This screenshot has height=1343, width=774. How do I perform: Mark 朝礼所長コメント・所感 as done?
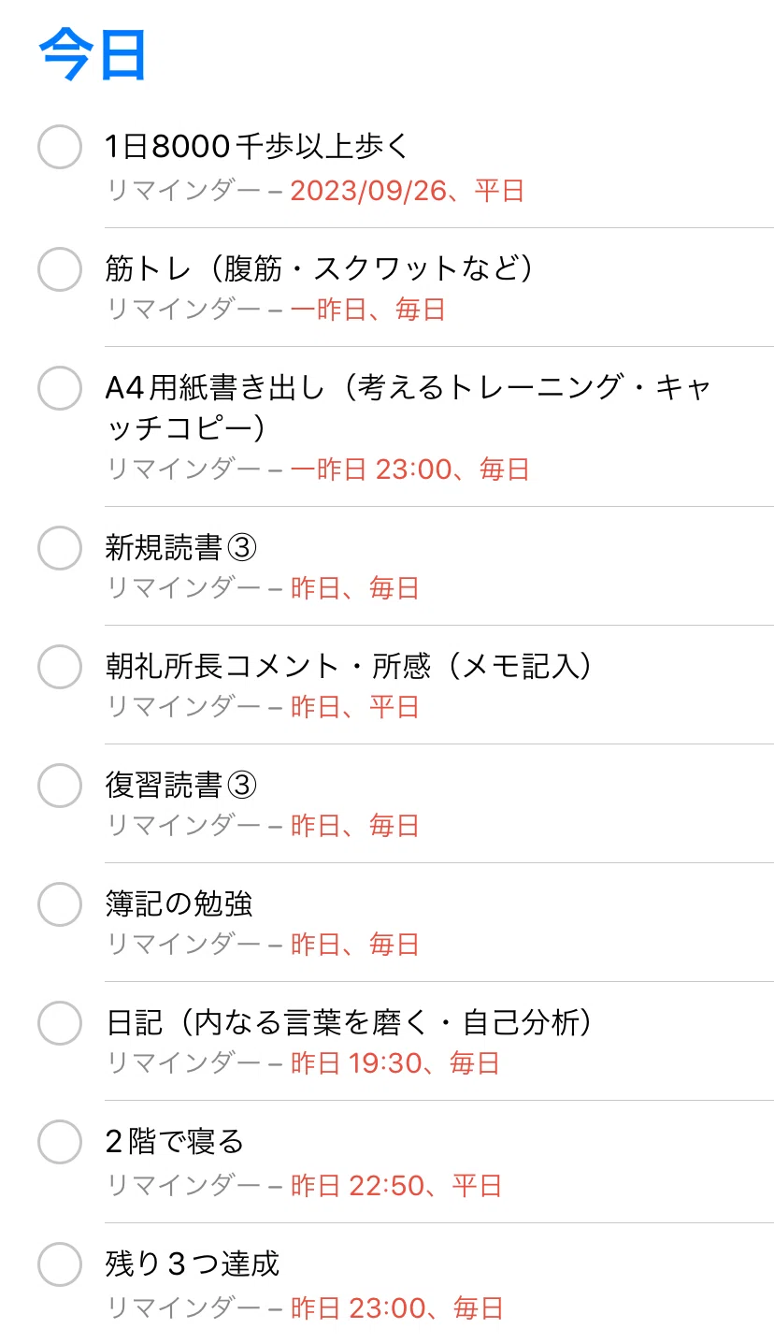(x=60, y=667)
